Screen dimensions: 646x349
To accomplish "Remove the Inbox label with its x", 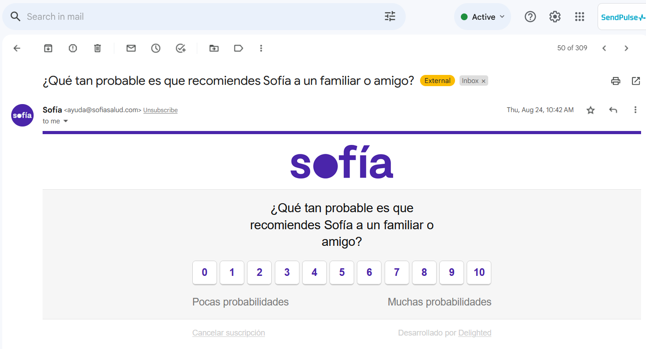I will pos(483,81).
